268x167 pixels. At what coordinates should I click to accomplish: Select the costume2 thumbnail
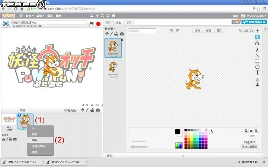(x=113, y=69)
